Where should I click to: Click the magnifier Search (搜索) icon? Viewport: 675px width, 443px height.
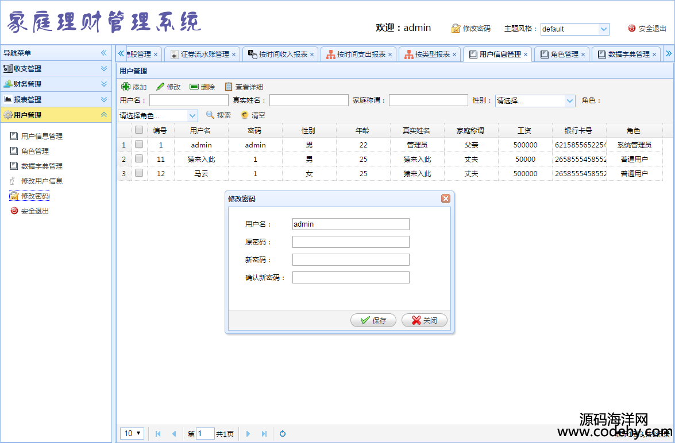[x=210, y=115]
